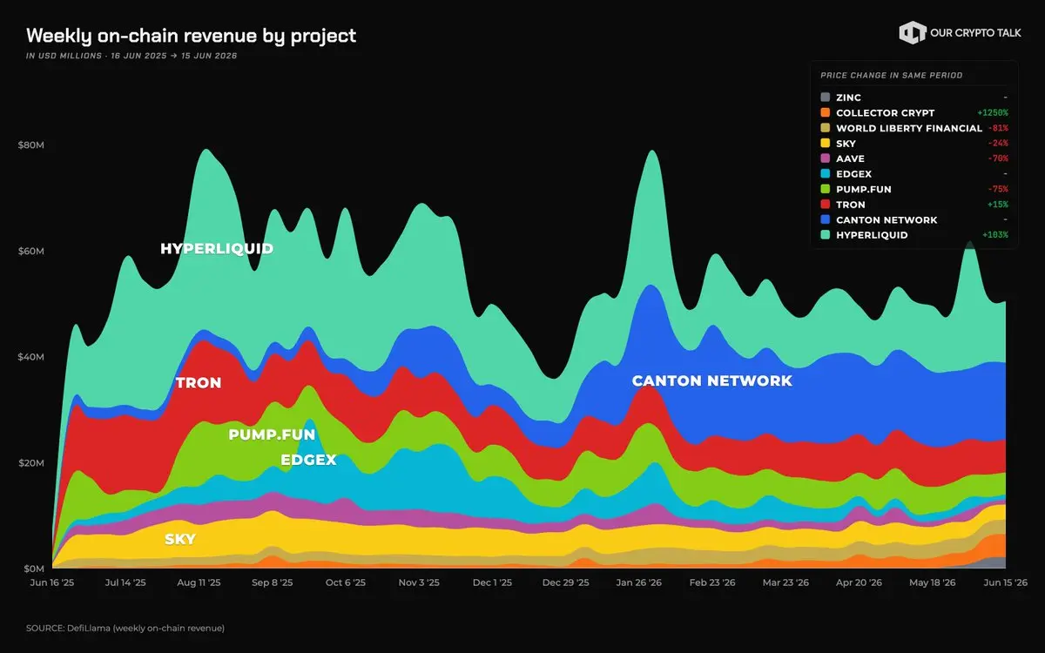This screenshot has width=1045, height=653.
Task: Click the Mar 23 '26 x-axis date
Action: 786,582
